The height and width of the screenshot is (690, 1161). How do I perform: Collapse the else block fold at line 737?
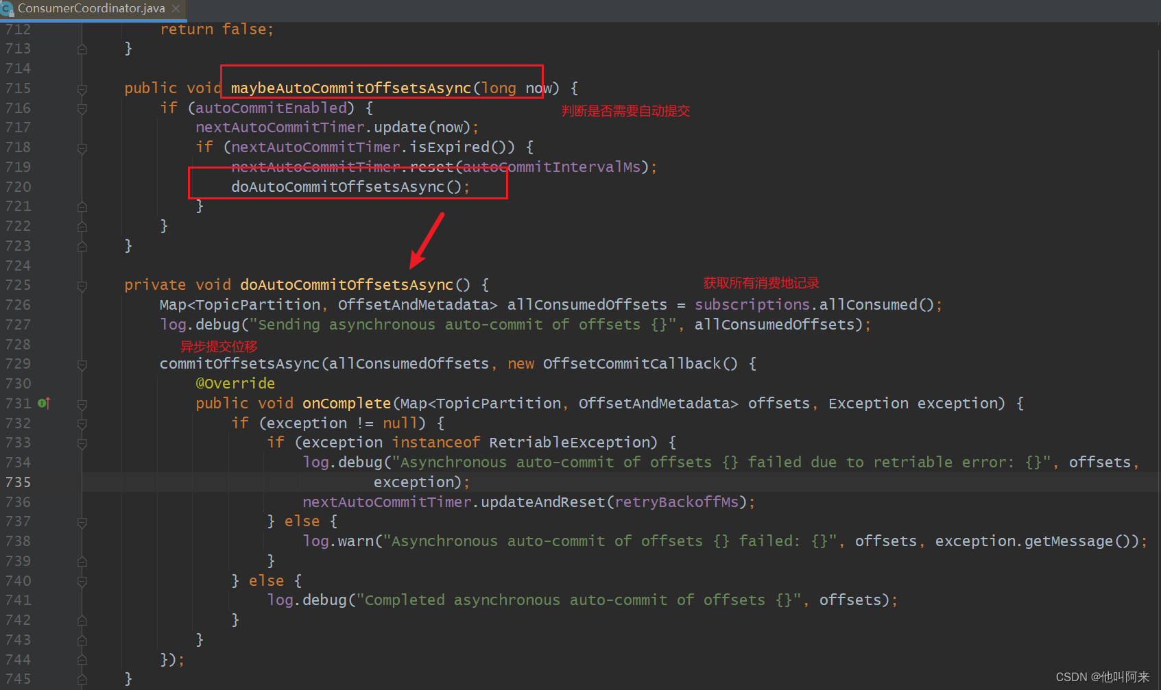coord(82,522)
